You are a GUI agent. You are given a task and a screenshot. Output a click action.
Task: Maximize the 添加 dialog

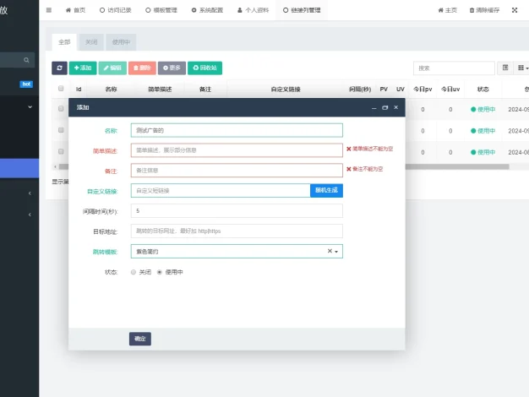(385, 107)
